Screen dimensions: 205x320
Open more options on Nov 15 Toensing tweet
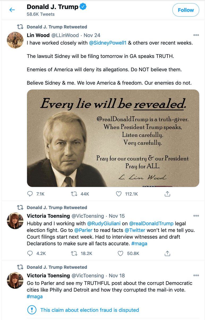pos(196,216)
